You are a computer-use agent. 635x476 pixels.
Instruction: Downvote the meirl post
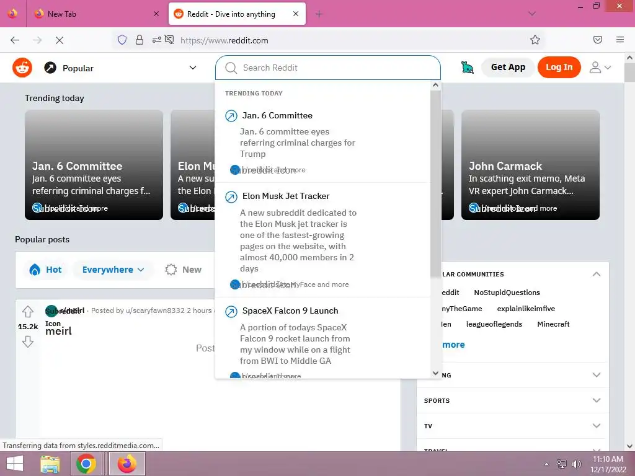click(x=27, y=342)
